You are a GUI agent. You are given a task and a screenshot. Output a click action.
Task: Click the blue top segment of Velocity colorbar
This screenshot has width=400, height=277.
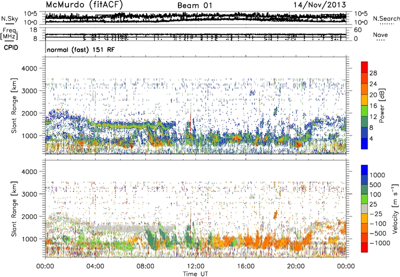point(364,170)
